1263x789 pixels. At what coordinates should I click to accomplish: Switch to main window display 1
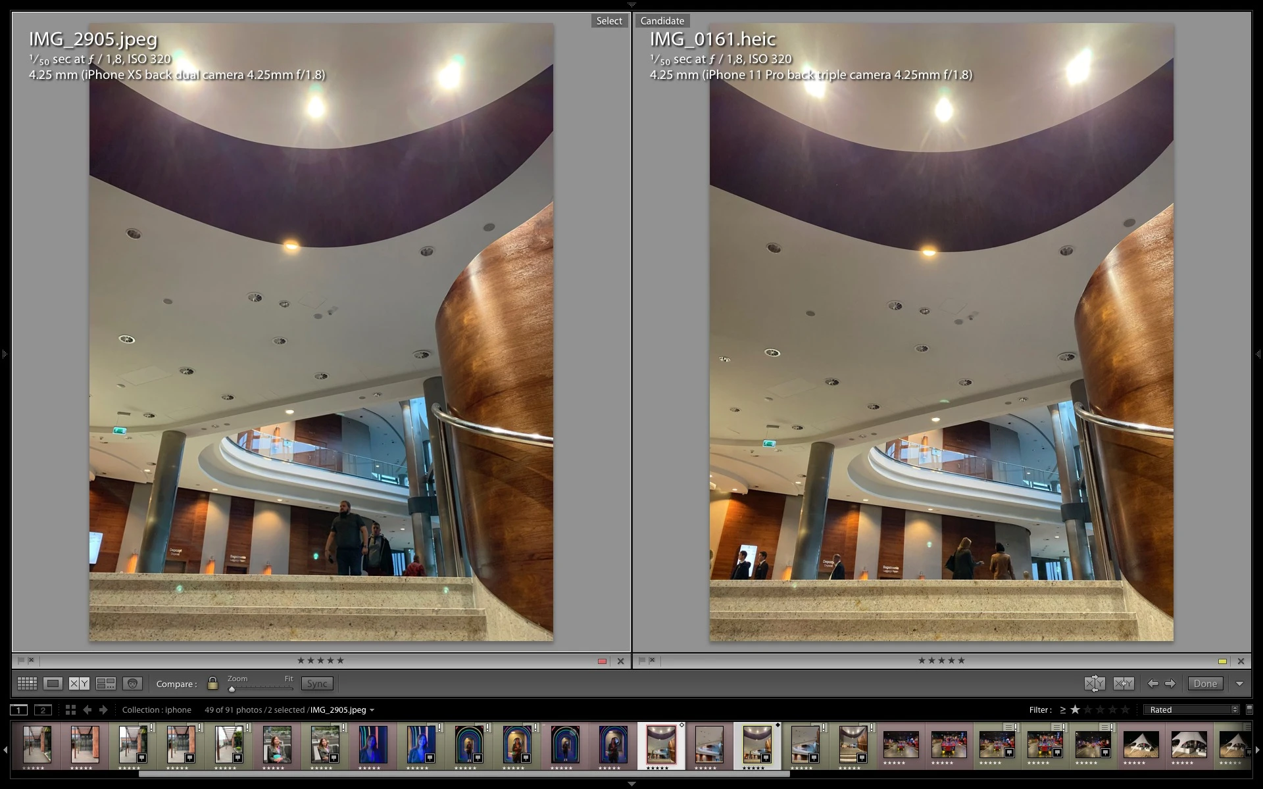click(19, 709)
